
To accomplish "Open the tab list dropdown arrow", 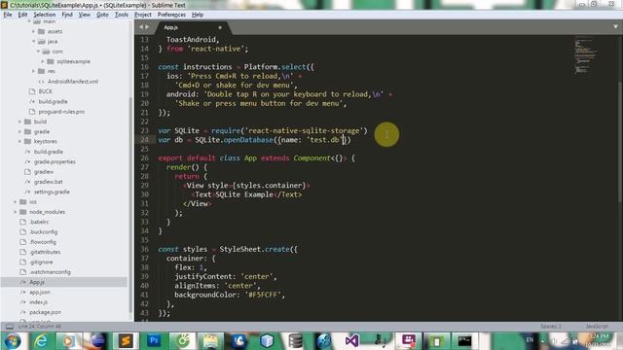I will (615, 27).
